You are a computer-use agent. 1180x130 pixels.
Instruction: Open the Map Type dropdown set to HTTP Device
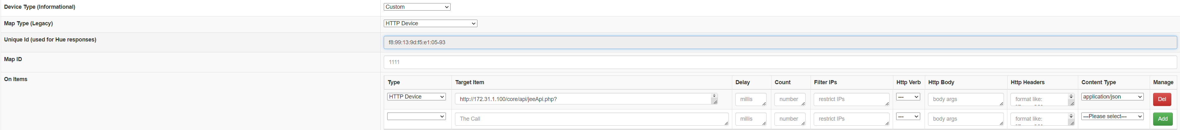[x=430, y=23]
